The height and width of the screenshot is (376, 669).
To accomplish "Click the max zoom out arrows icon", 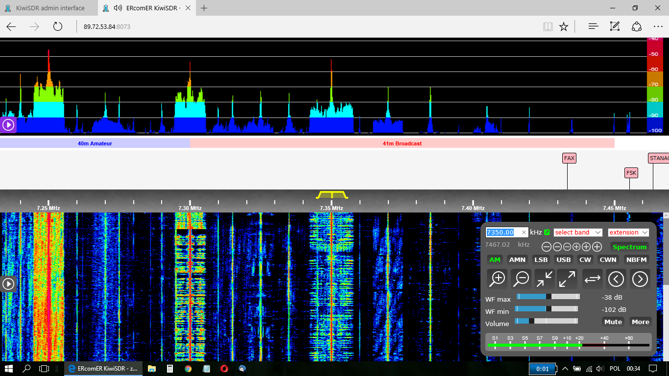I will click(567, 279).
